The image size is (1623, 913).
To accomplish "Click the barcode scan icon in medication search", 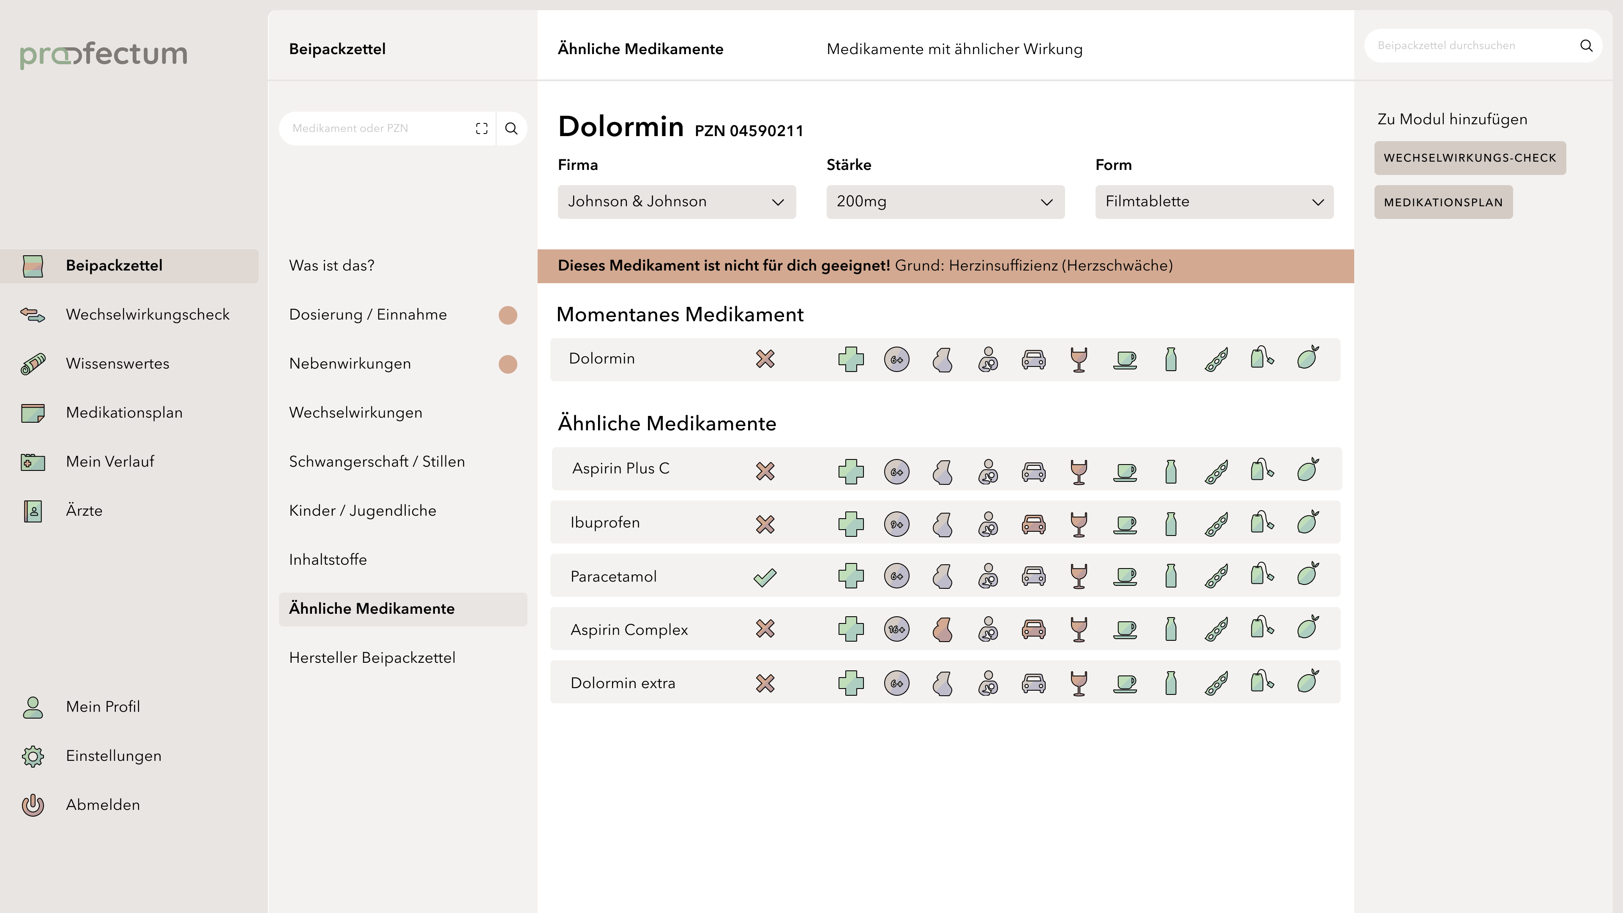I will (481, 128).
